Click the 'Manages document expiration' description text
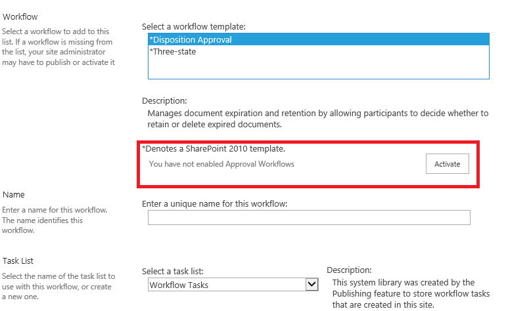The image size is (508, 311). pyautogui.click(x=318, y=119)
